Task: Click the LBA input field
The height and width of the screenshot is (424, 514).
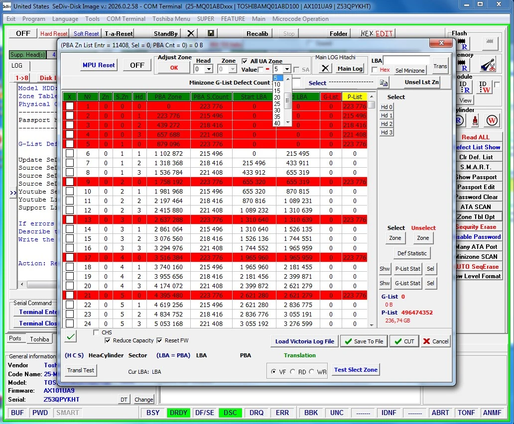Action: (x=406, y=61)
